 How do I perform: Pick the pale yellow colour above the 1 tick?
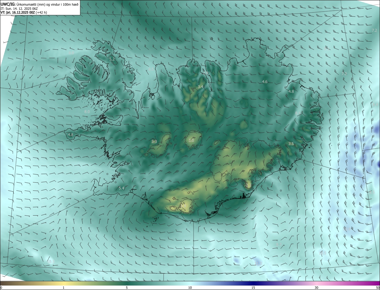coord(64,283)
